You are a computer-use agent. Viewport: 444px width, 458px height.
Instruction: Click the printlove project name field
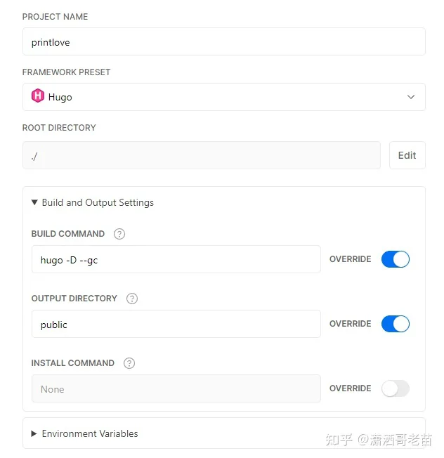[x=223, y=41]
